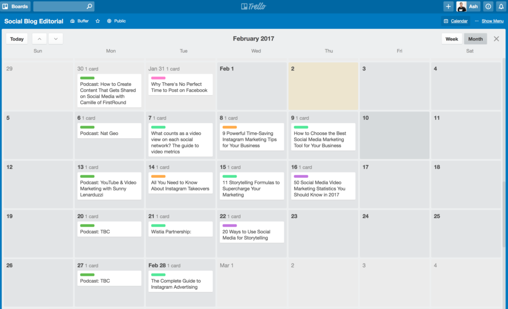This screenshot has width=508, height=309.
Task: Click the green label on the Podcast: Nat Geo card
Action: (x=87, y=127)
